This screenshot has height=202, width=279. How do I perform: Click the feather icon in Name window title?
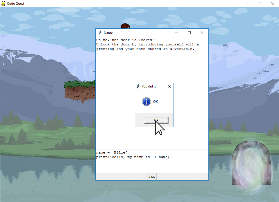[x=100, y=33]
